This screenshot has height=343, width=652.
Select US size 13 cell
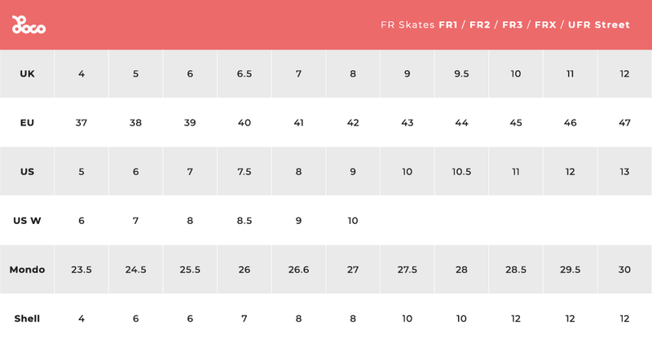tap(624, 172)
